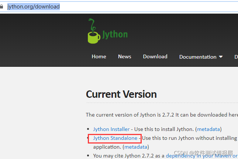
Task: Click the padlock icon in address bar
Action: pyautogui.click(x=1, y=7)
